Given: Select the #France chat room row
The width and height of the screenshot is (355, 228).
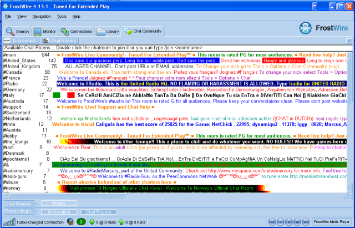Looking at the screenshot, I should (x=175, y=78).
